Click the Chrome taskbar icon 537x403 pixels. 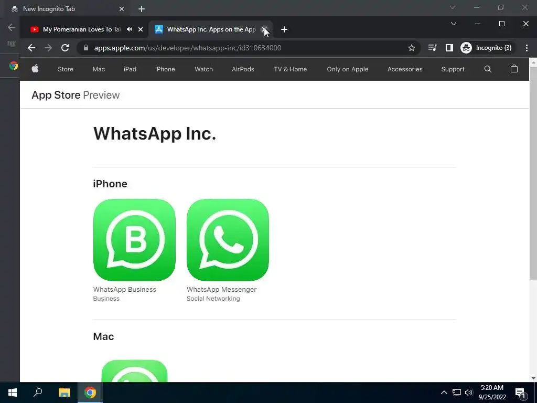click(x=90, y=393)
